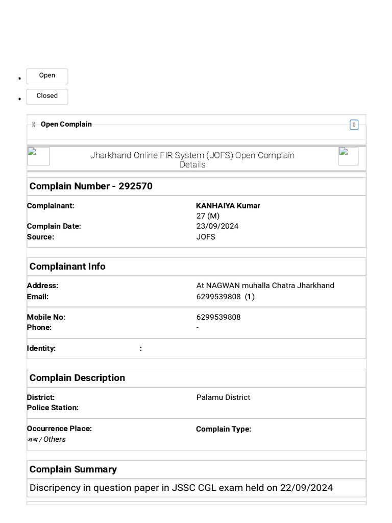This screenshot has height=523, width=392.
Task: Click the email value 6299539808 (1)
Action: [x=225, y=297]
